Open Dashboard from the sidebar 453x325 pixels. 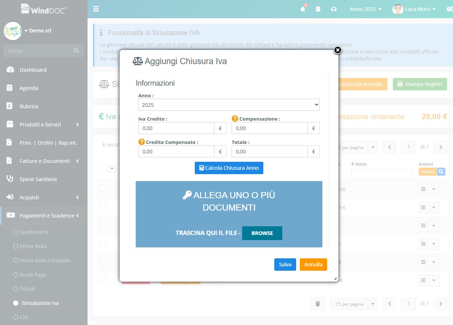33,70
